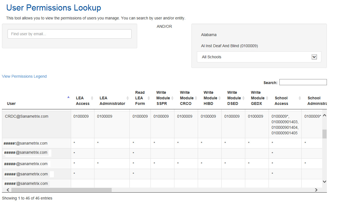Click the Find user by email field
Image resolution: width=338 pixels, height=202 pixels.
[69, 34]
